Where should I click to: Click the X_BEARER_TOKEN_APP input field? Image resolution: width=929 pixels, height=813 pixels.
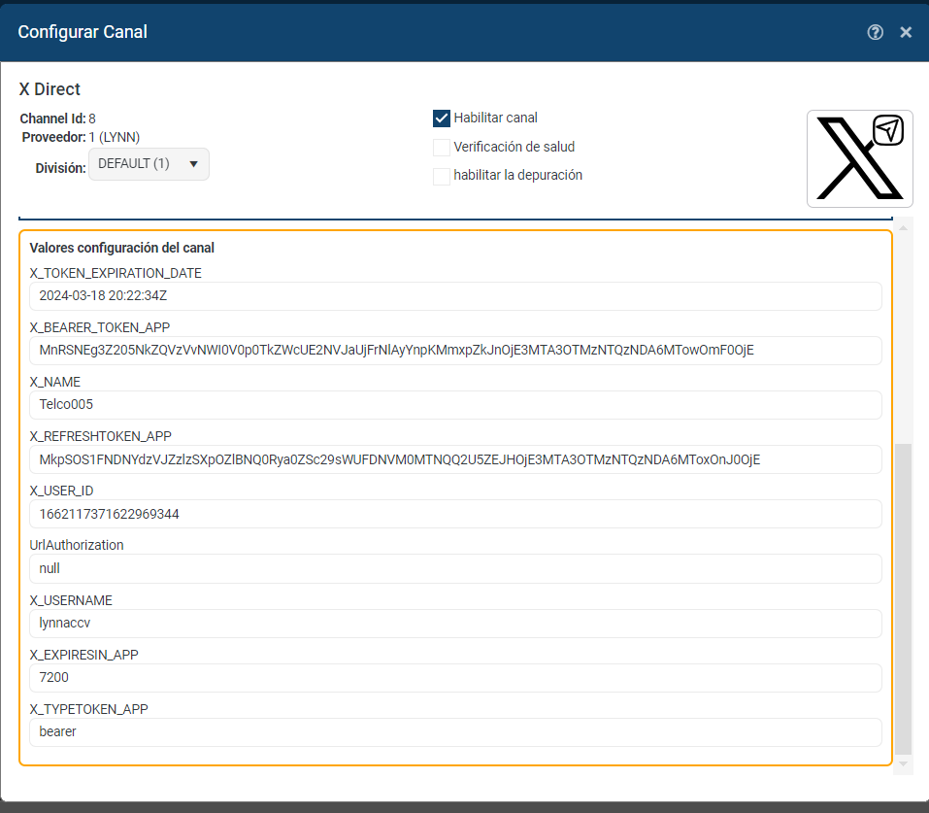coord(455,351)
